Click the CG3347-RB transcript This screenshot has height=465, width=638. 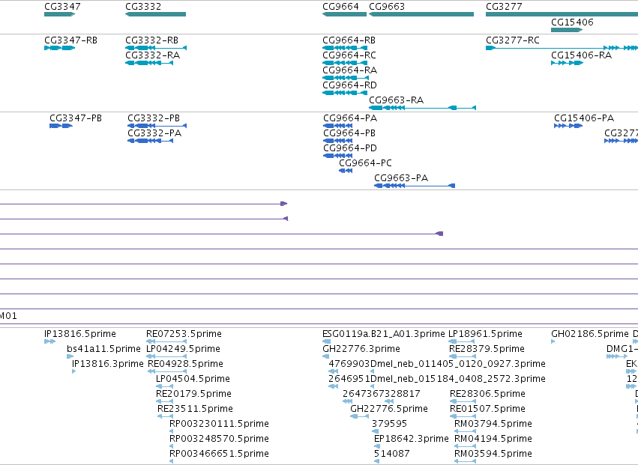coord(59,48)
